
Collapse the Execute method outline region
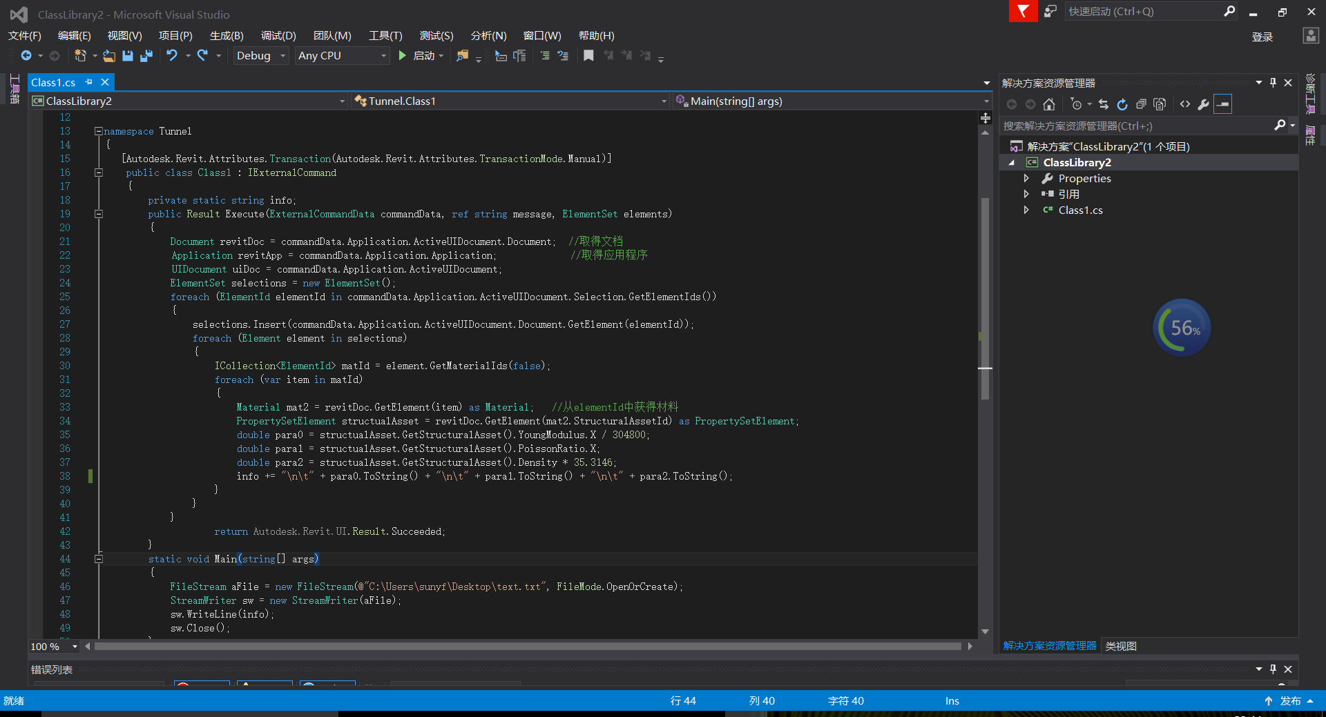coord(99,214)
